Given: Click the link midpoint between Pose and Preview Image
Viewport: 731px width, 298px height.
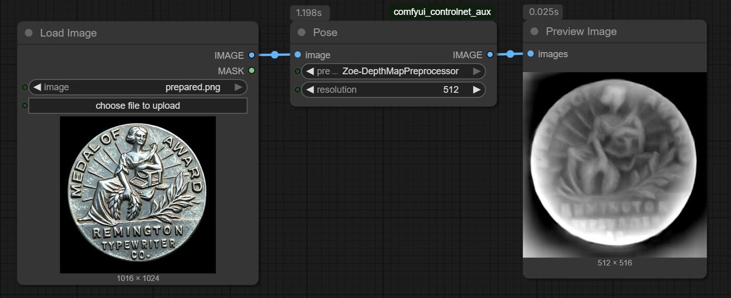Looking at the screenshot, I should pyautogui.click(x=510, y=54).
